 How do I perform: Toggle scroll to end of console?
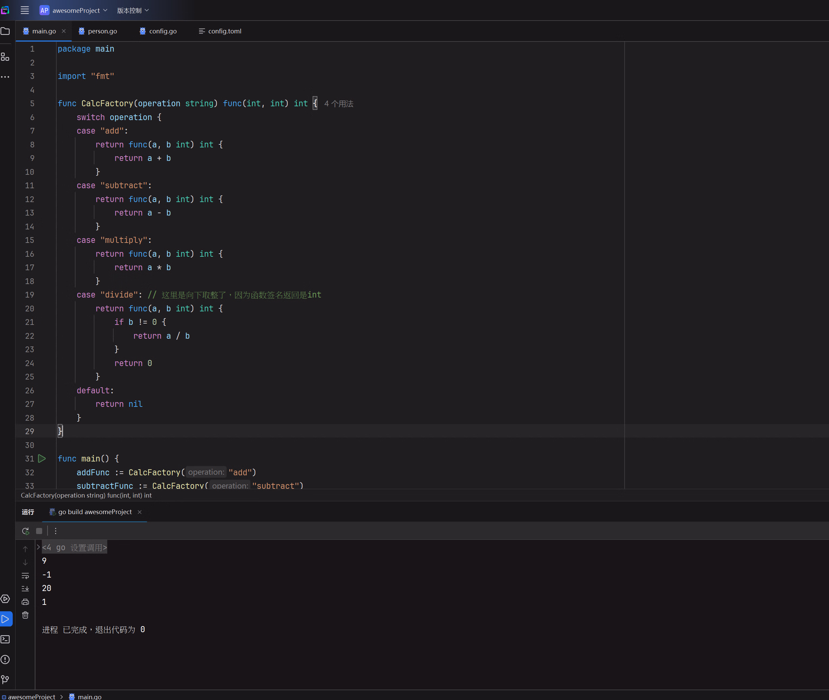tap(25, 588)
